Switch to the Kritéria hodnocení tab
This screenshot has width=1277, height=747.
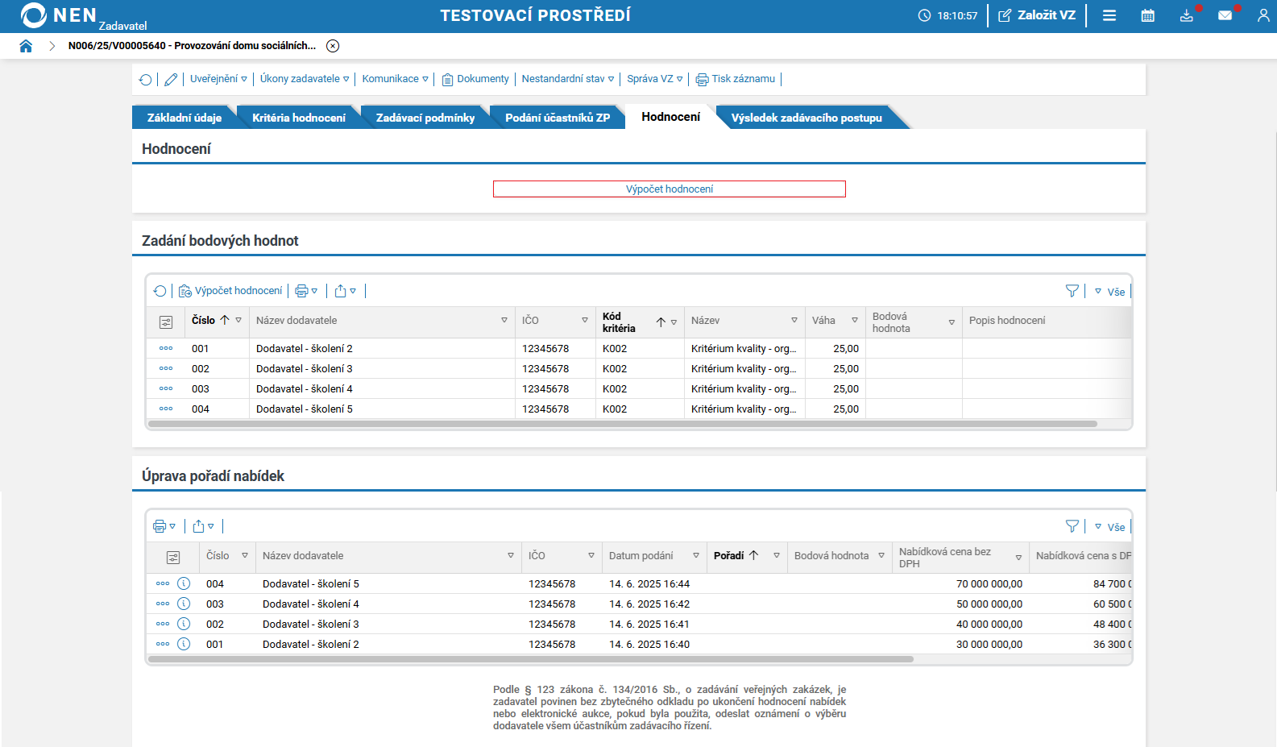click(x=298, y=118)
